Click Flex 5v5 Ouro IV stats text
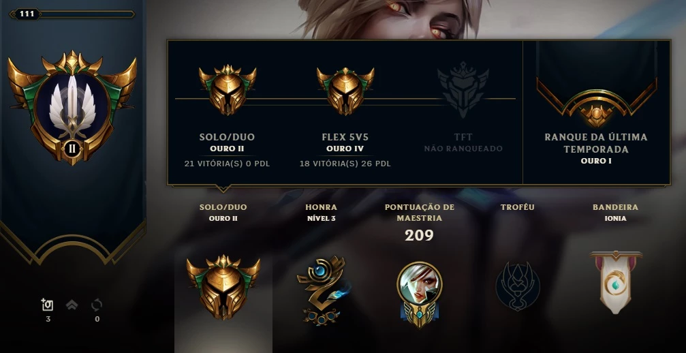686x353 pixels. (x=345, y=150)
